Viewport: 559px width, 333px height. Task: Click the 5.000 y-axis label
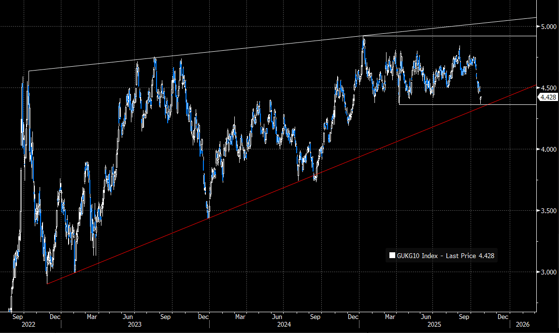pos(549,27)
